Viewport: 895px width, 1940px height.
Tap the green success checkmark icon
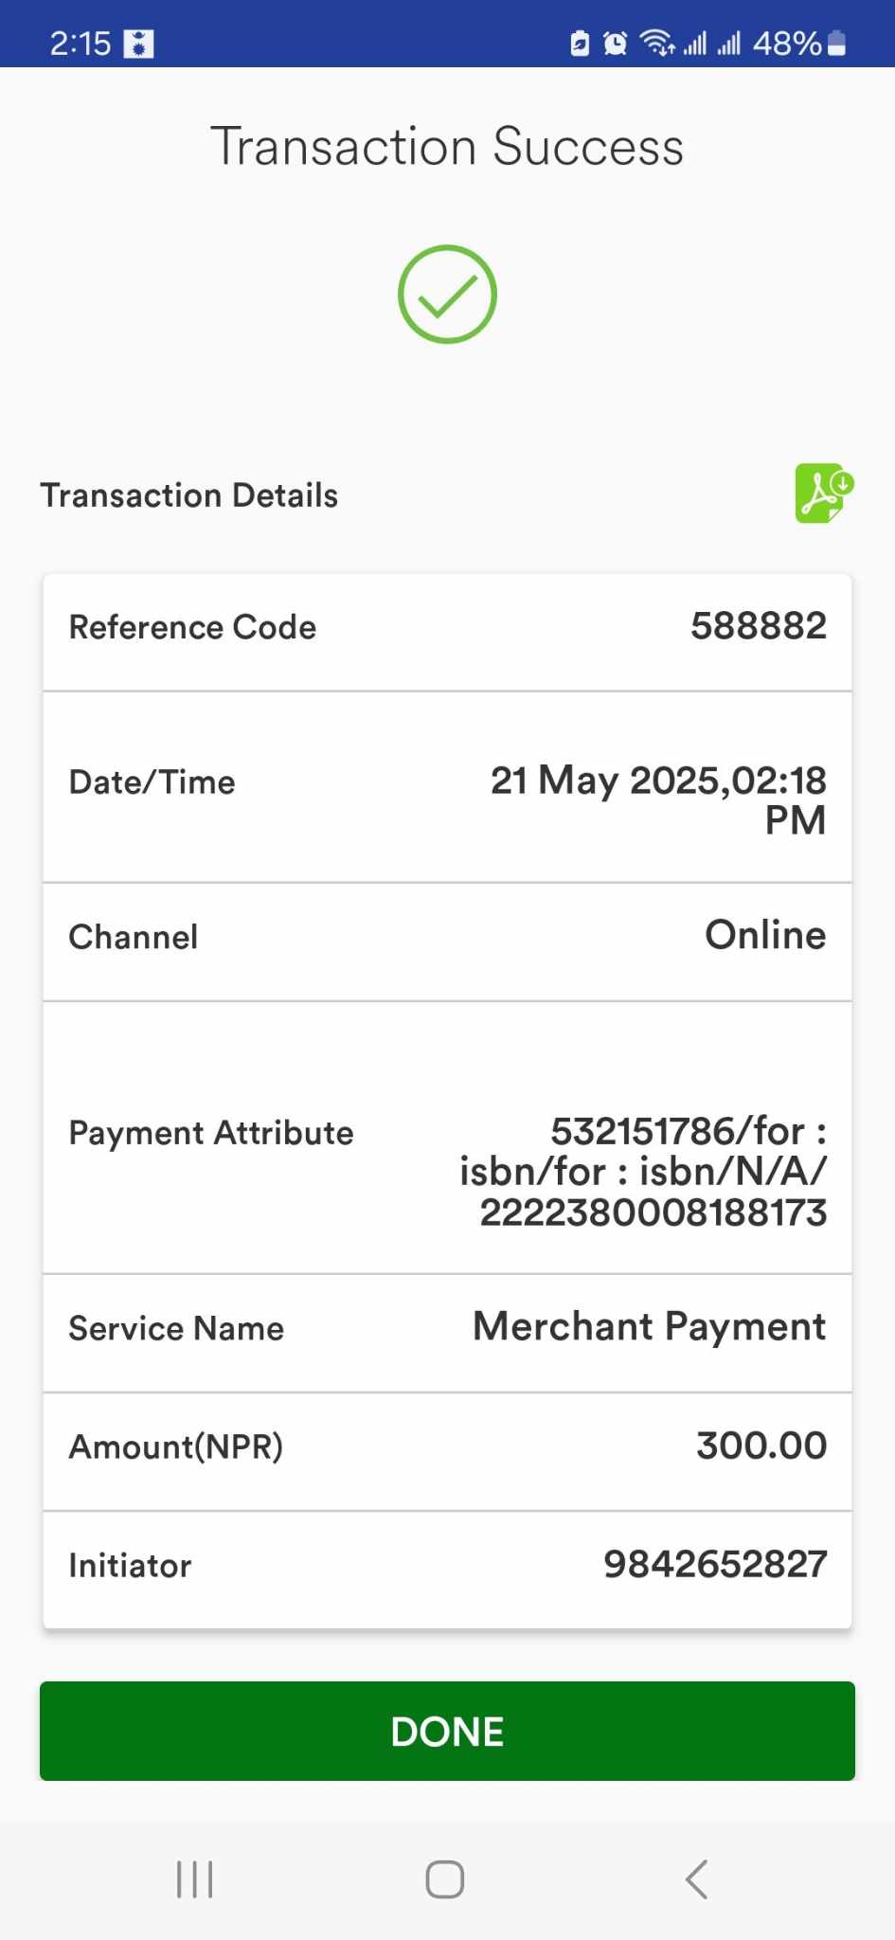447,295
